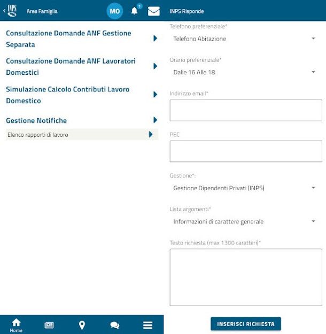Click the Area Famiglia header title
The height and width of the screenshot is (334, 326).
(42, 11)
